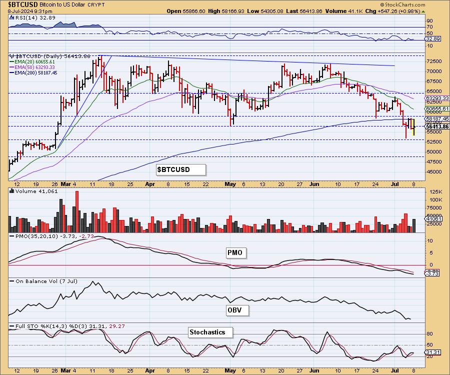Click the tallest red volume bar in March
450x375 pixels.
coord(77,211)
